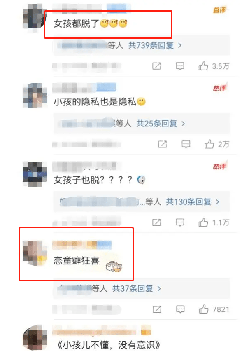Image resolution: width=242 pixels, height=351 pixels.
Task: Like the comment with 3.5万 likes
Action: 203,66
